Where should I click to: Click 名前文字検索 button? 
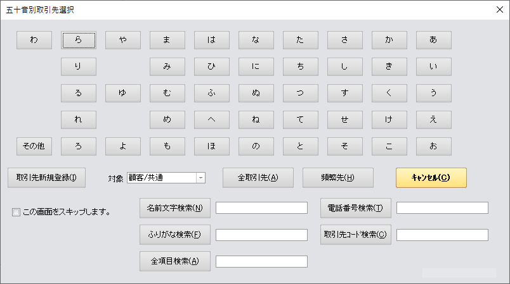(174, 208)
